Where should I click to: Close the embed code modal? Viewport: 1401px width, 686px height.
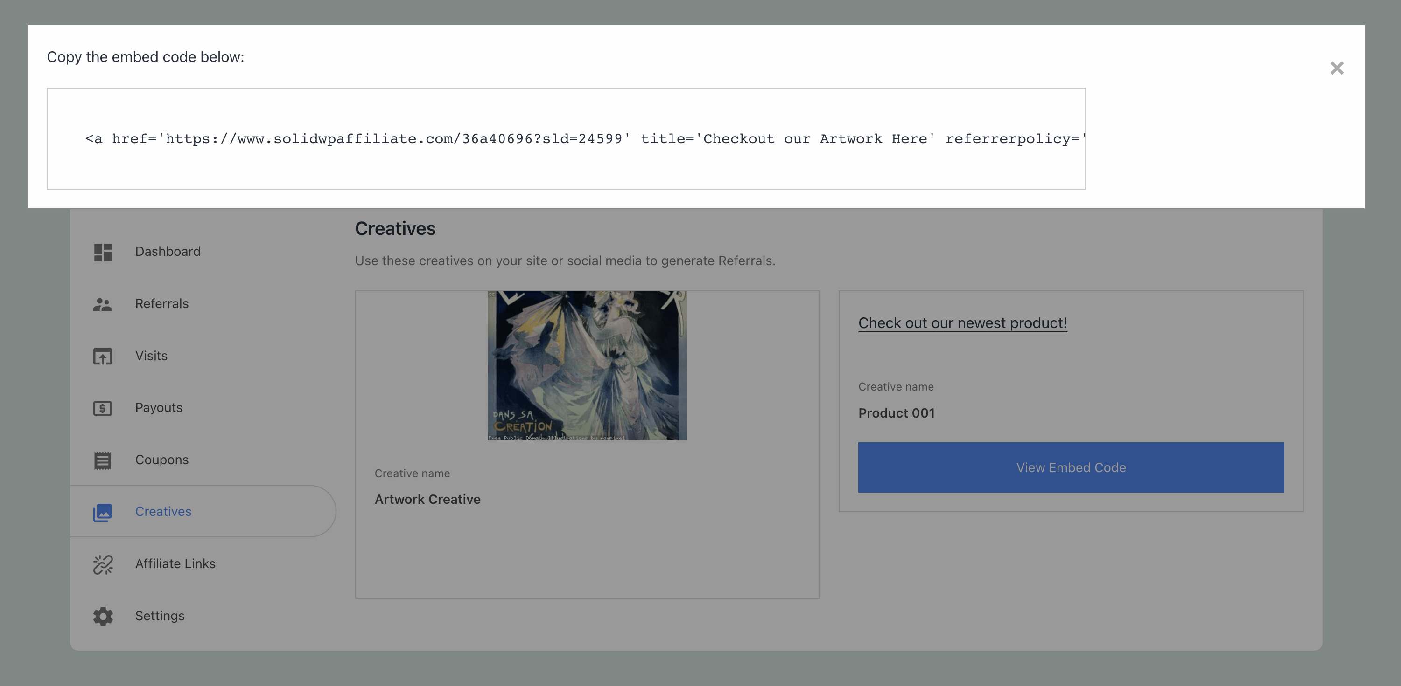(x=1336, y=69)
